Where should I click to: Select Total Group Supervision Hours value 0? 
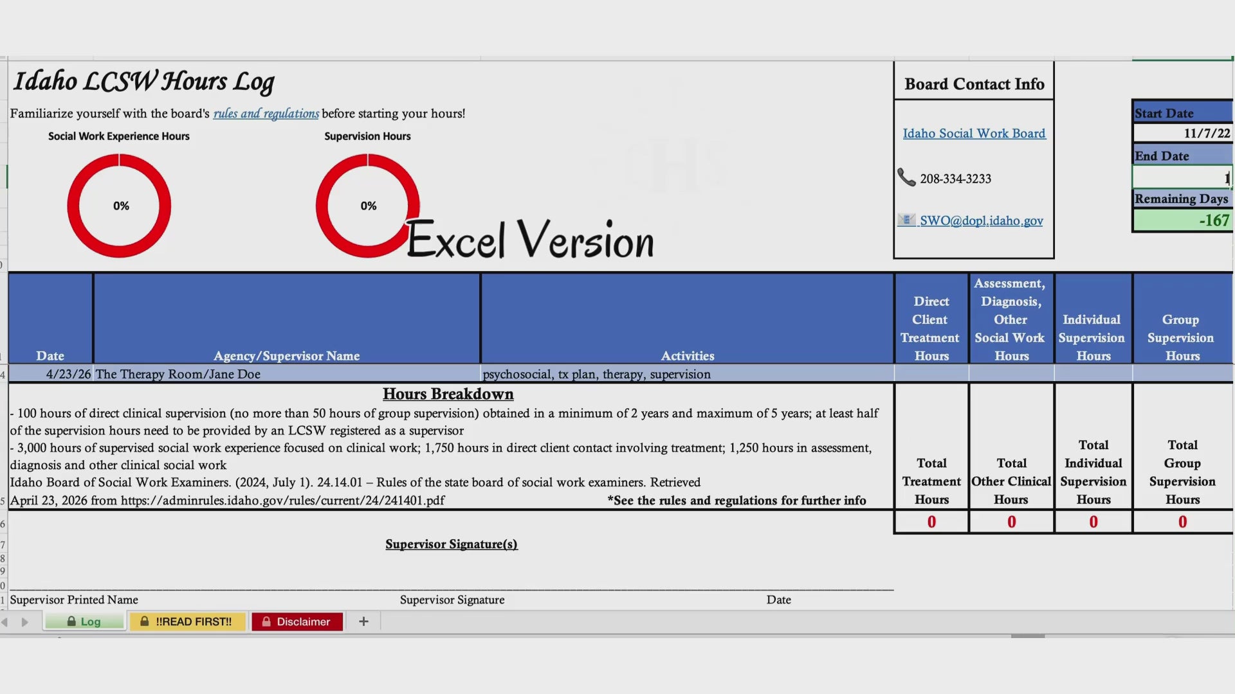click(1182, 522)
